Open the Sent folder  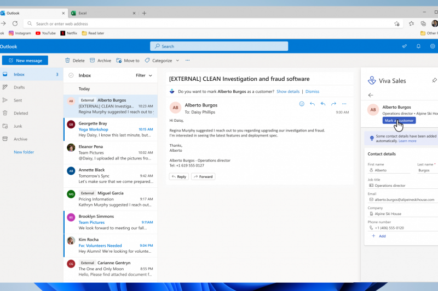point(18,100)
